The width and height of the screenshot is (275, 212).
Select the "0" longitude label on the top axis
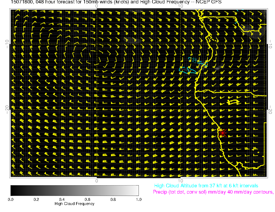point(96,6)
